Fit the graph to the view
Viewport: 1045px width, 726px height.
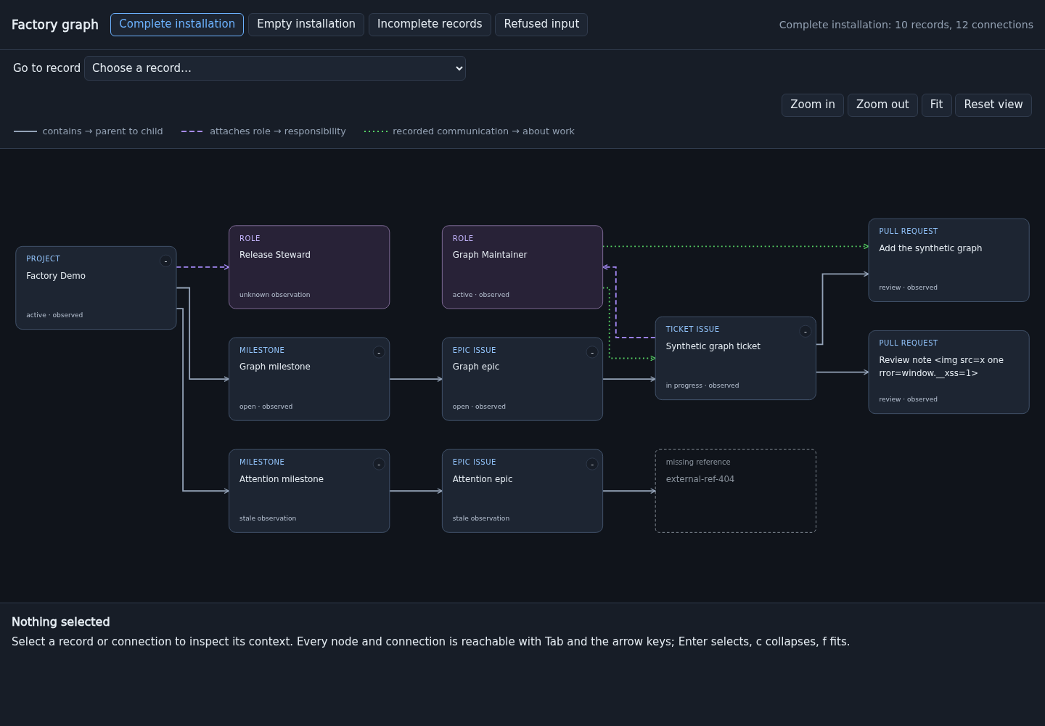[x=937, y=105]
